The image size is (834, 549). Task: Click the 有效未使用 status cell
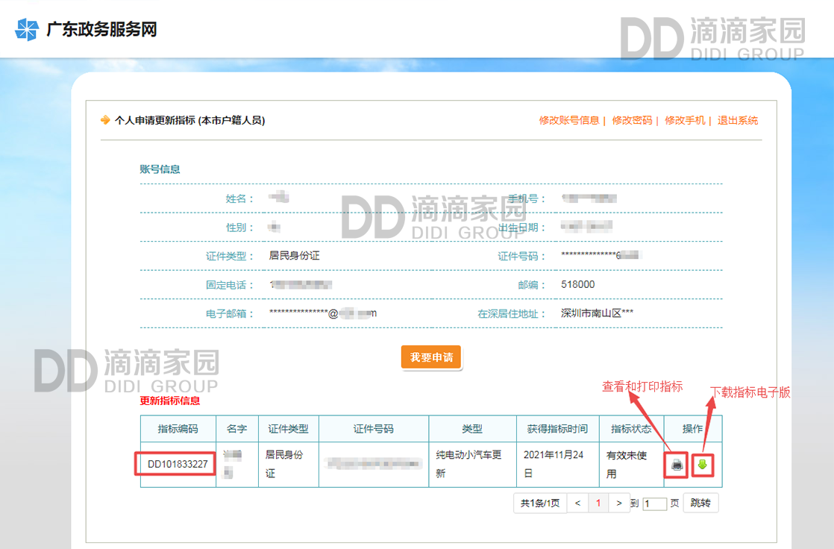coord(631,464)
